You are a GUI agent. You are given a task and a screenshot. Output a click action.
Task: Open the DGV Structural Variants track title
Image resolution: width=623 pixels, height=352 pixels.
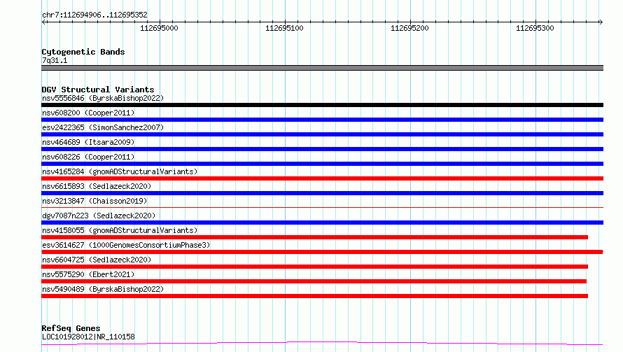pos(98,90)
